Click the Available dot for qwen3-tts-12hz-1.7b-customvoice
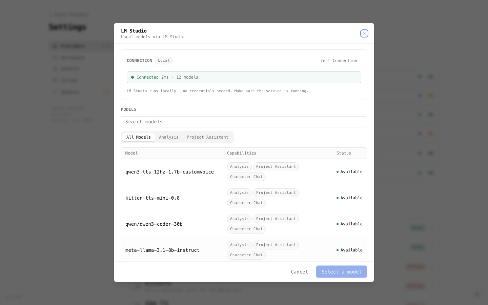This screenshot has width=488, height=305. click(337, 172)
